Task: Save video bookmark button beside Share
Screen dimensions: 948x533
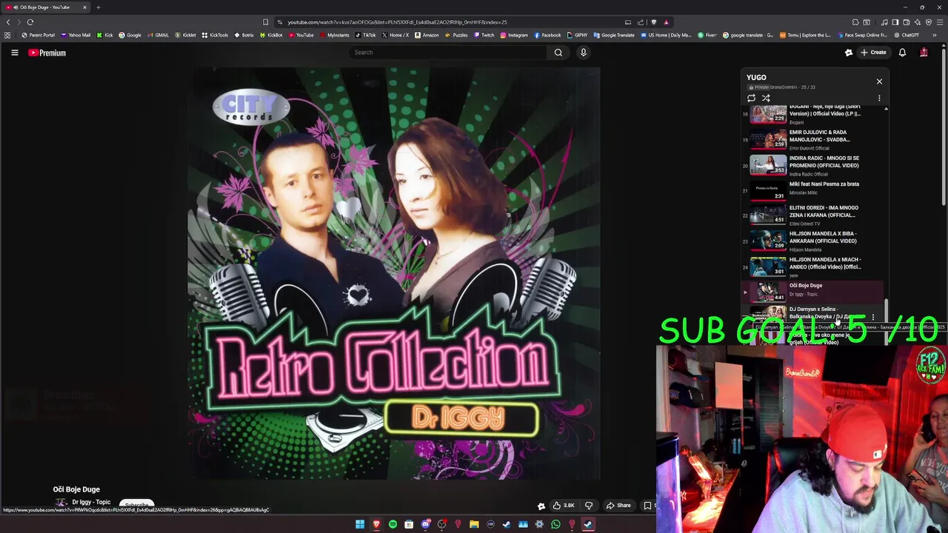Action: (648, 506)
